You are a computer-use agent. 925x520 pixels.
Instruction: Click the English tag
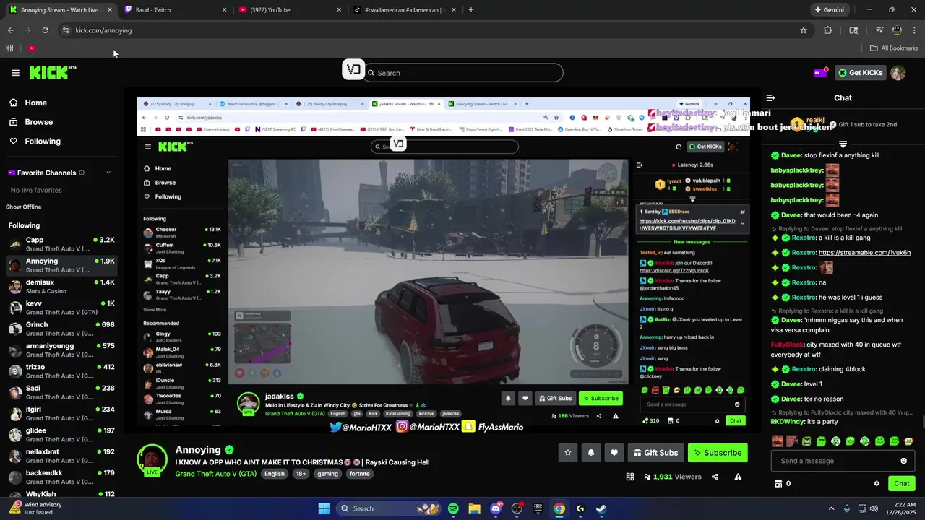tap(274, 474)
